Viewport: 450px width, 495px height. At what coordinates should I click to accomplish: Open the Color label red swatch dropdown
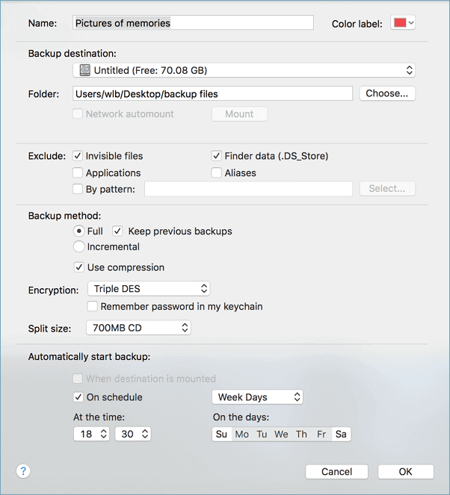click(402, 23)
